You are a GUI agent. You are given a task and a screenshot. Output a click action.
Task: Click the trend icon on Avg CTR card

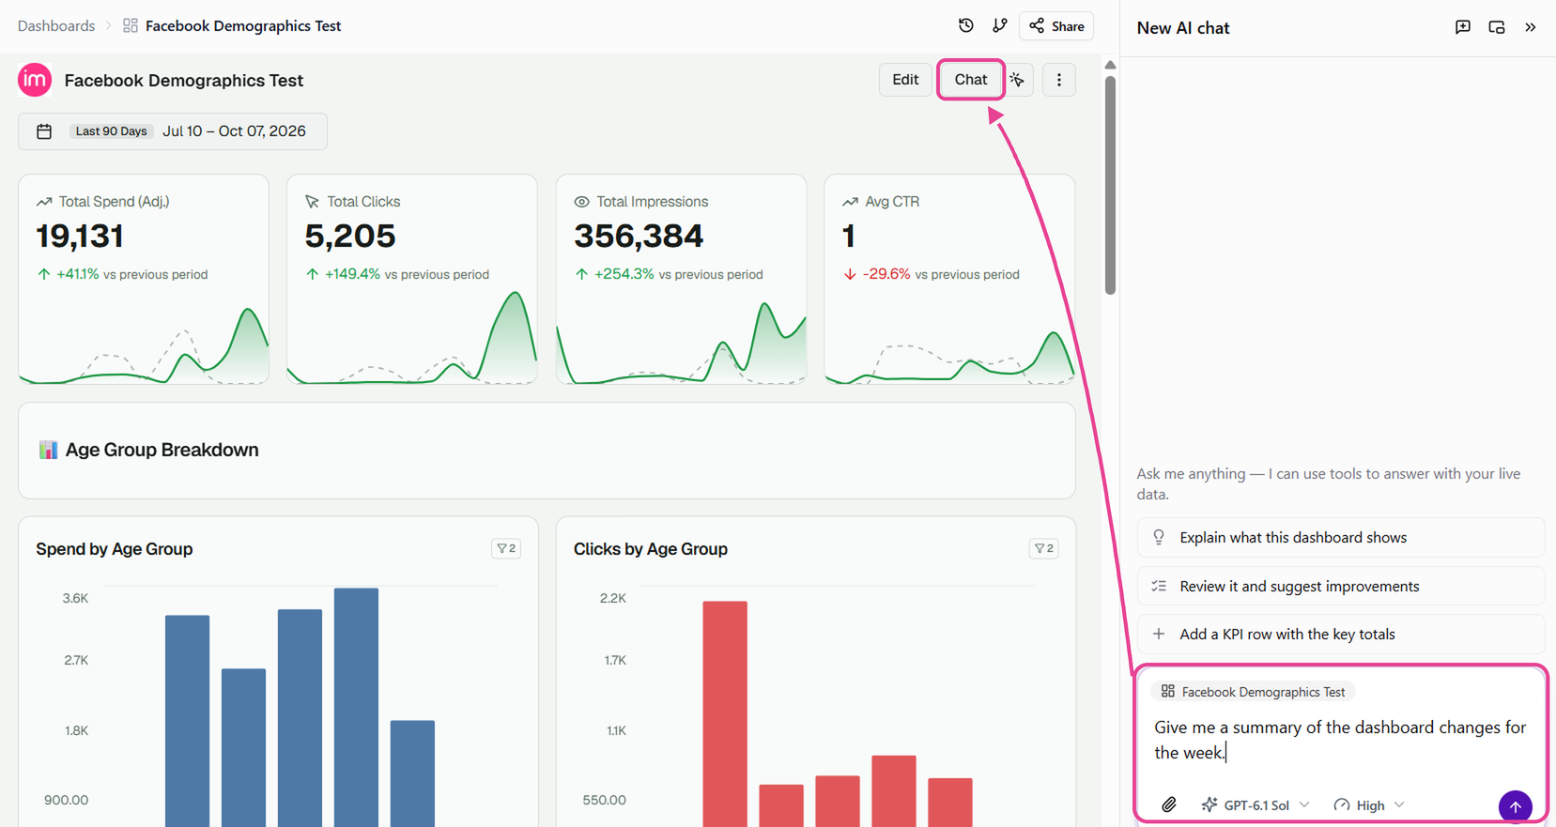pos(851,202)
